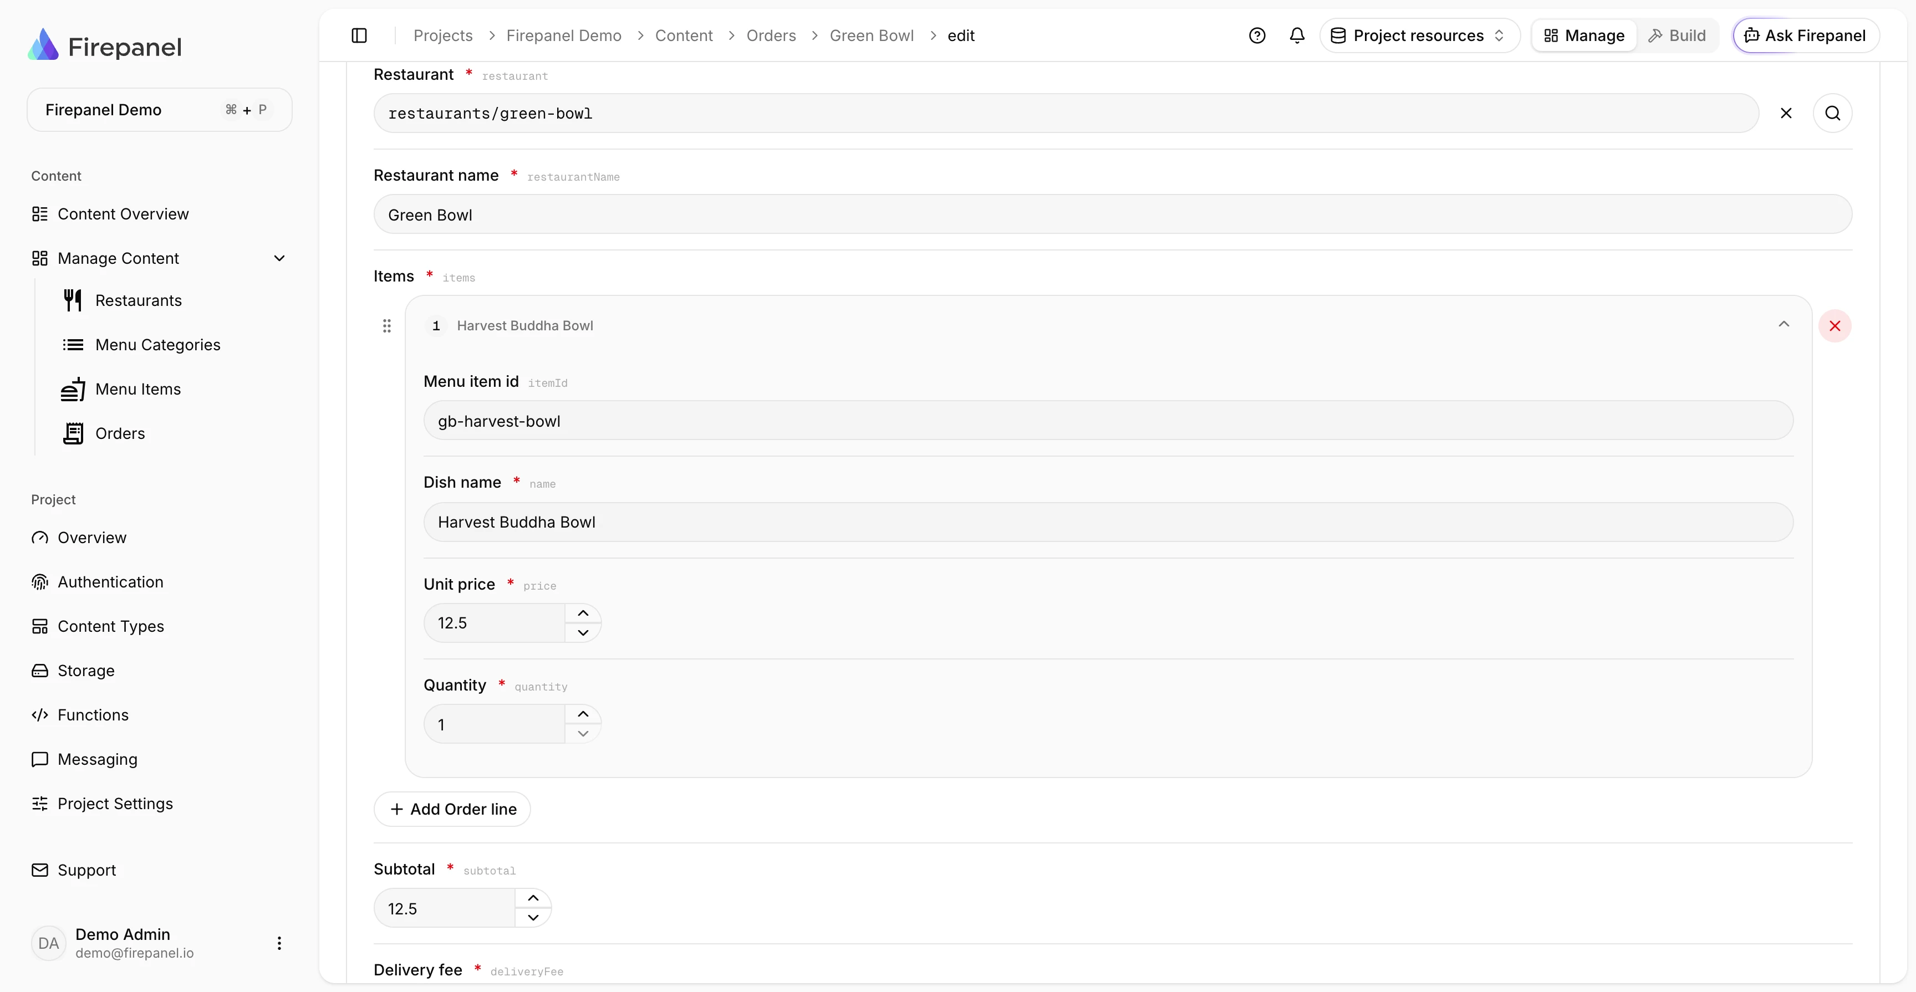The image size is (1916, 992).
Task: Open notifications bell icon
Action: click(1297, 35)
